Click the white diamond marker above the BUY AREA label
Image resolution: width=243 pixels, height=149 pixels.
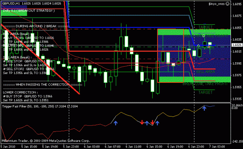click(x=199, y=46)
